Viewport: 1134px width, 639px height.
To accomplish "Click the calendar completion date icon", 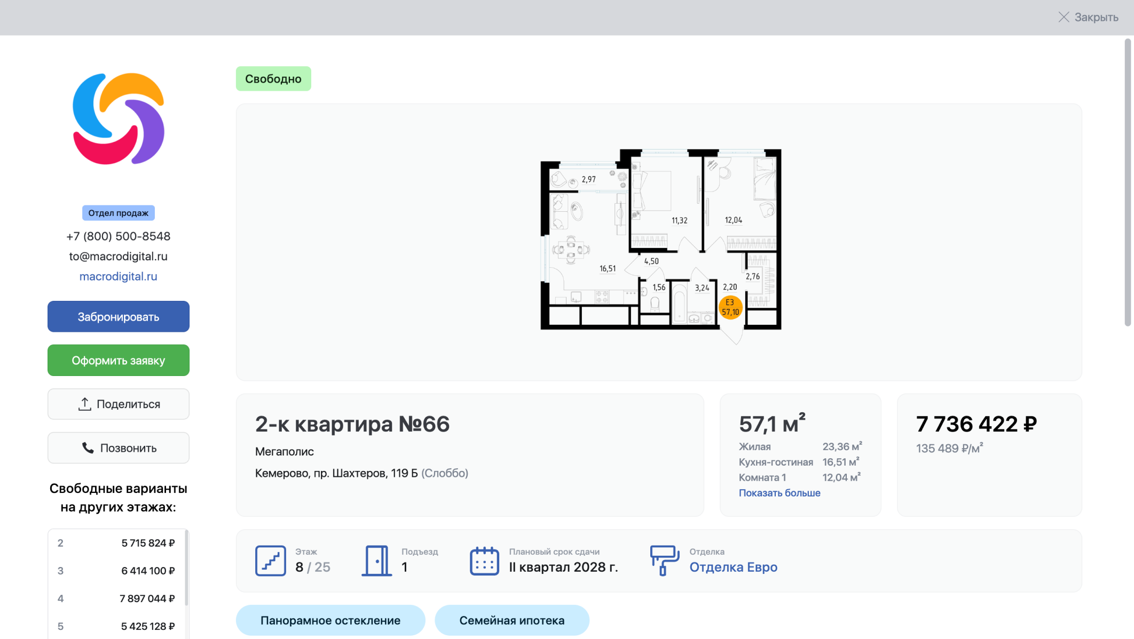I will point(484,561).
